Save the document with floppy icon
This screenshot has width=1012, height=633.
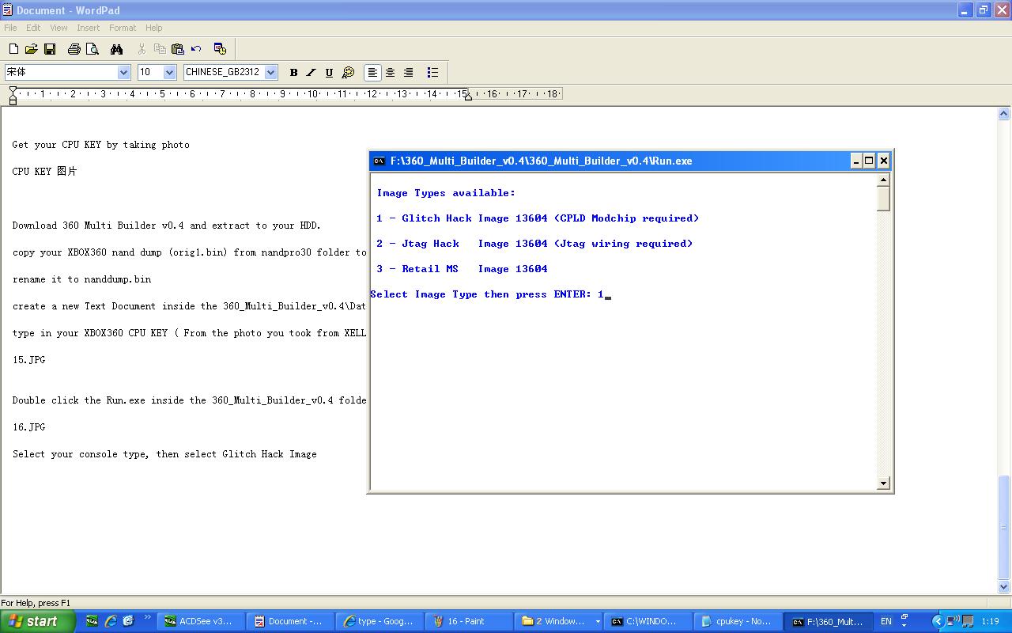point(50,49)
